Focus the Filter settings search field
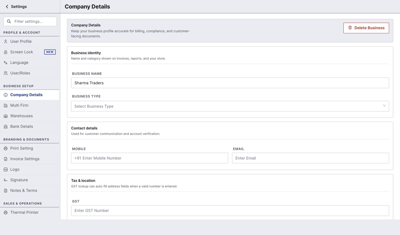 click(x=30, y=21)
